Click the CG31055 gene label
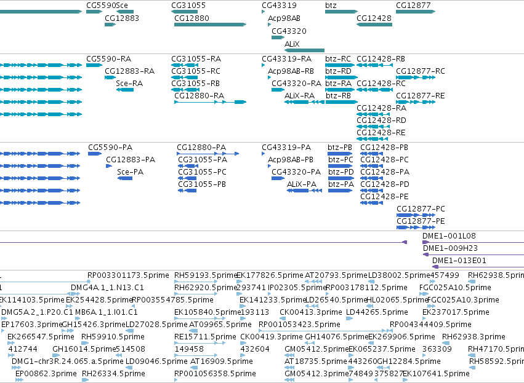The width and height of the screenshot is (524, 383). click(x=188, y=6)
